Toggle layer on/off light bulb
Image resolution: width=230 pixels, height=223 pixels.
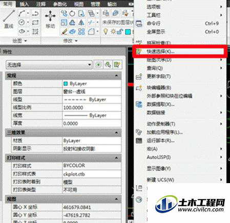point(106,32)
